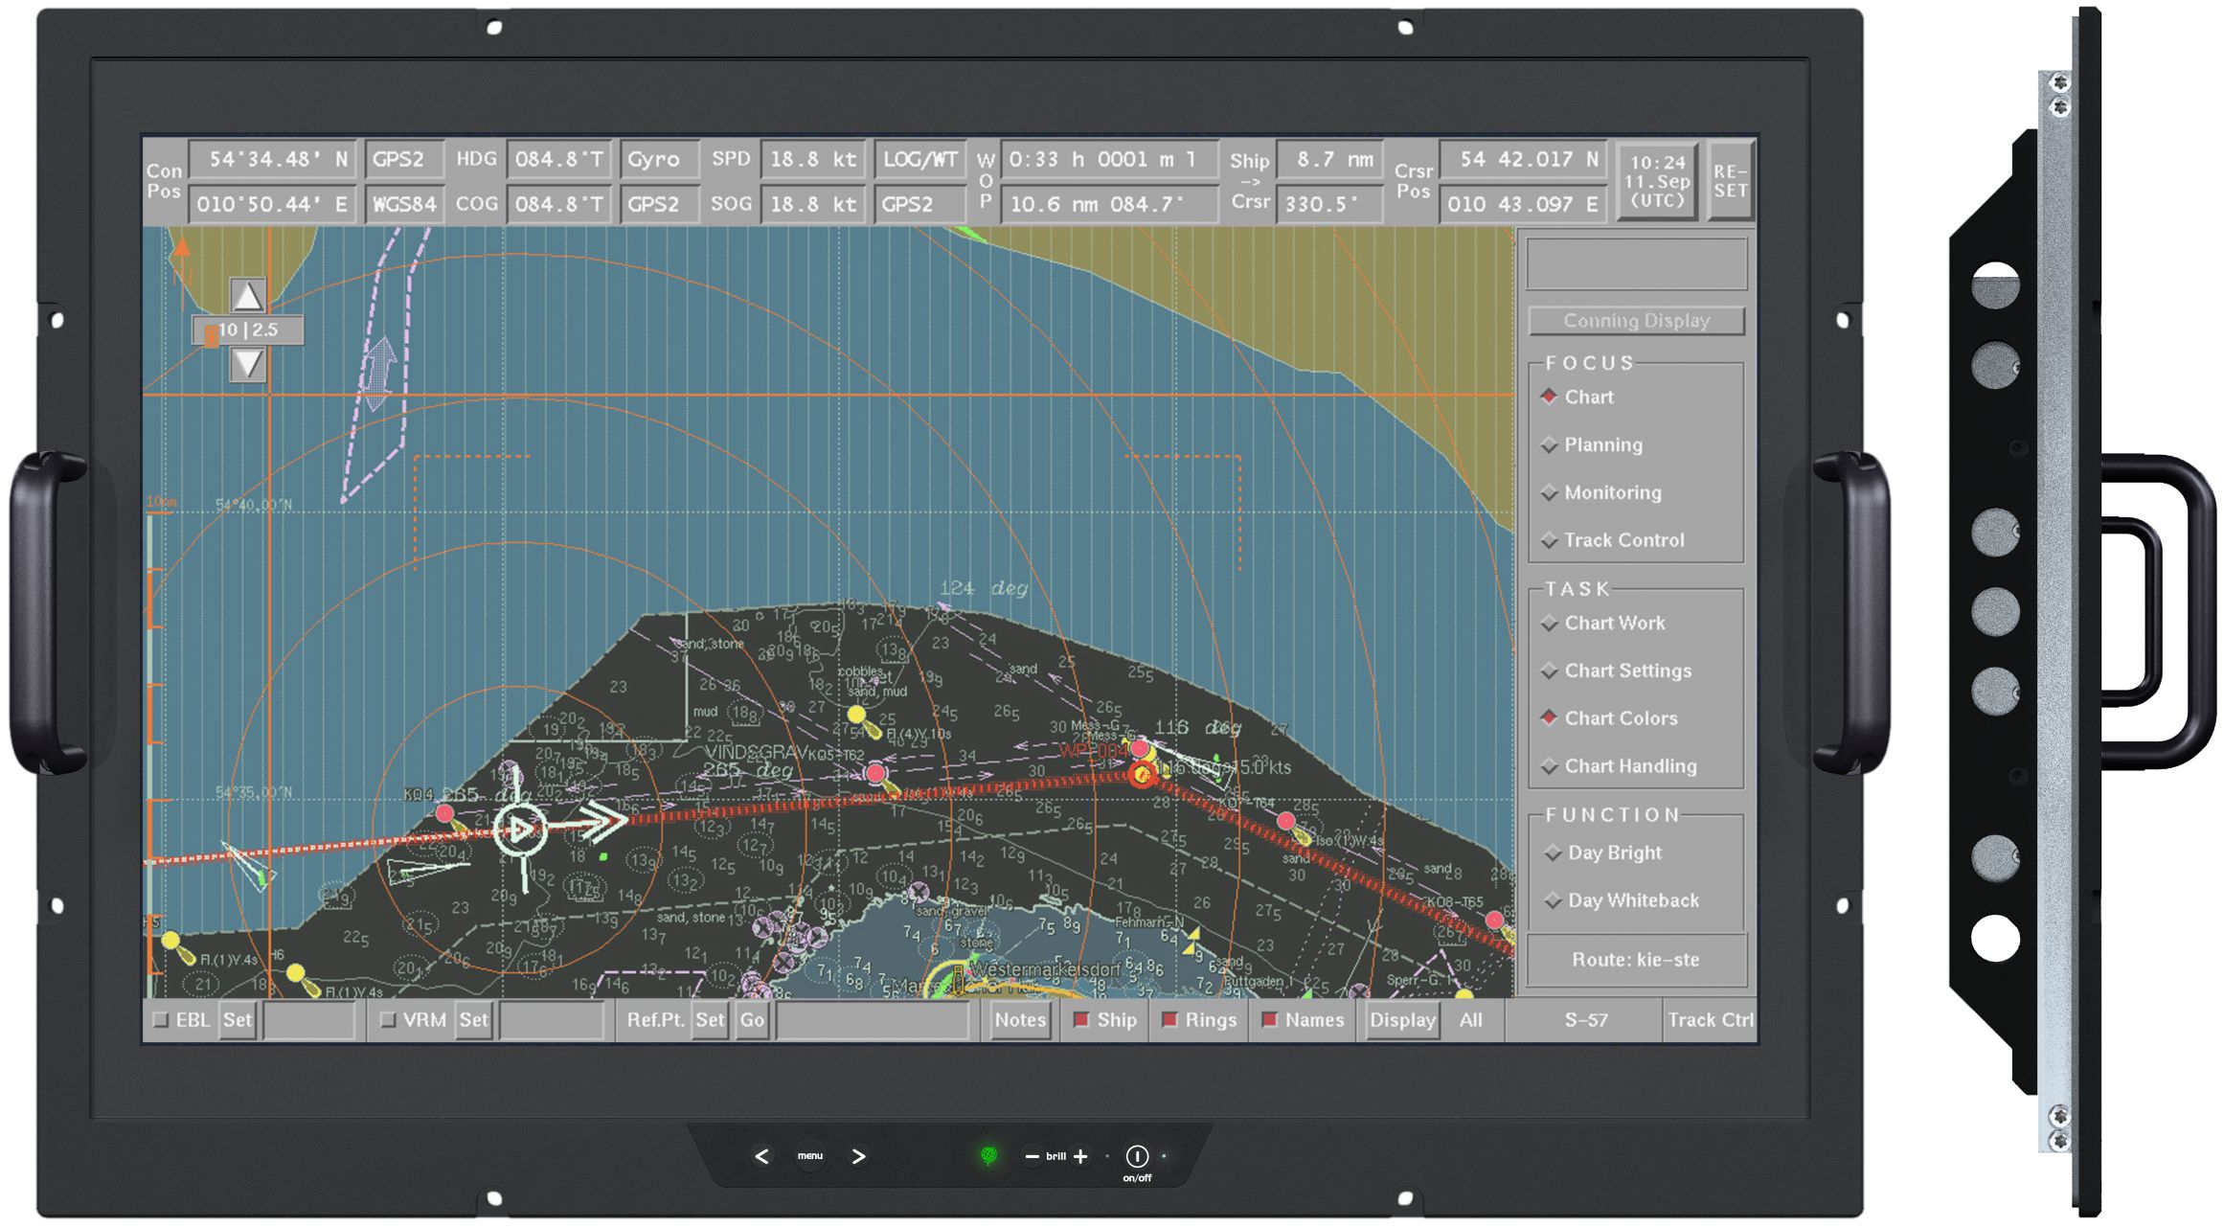Click the Go button
This screenshot has width=2224, height=1228.
click(x=752, y=1020)
